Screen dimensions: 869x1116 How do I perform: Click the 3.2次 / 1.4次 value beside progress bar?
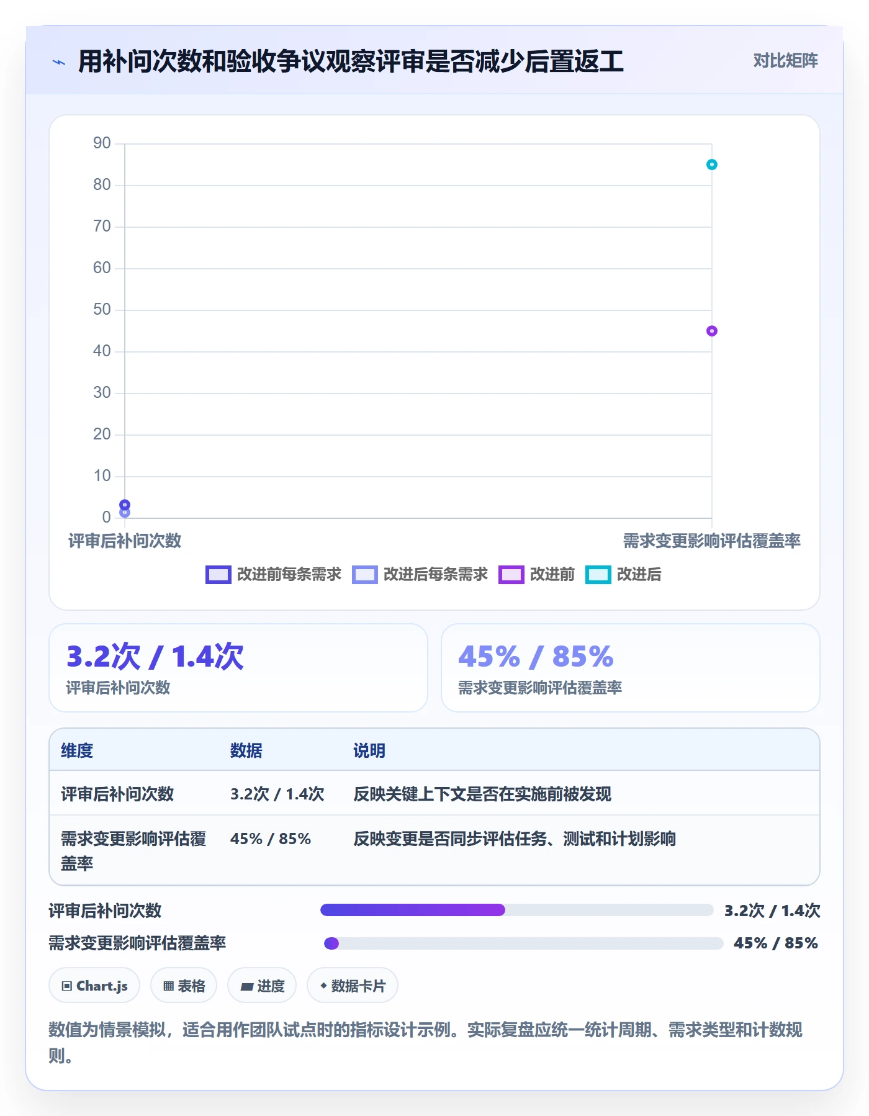[772, 911]
